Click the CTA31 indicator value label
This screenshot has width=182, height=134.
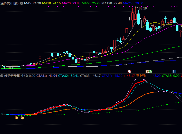pyautogui.click(x=46, y=76)
